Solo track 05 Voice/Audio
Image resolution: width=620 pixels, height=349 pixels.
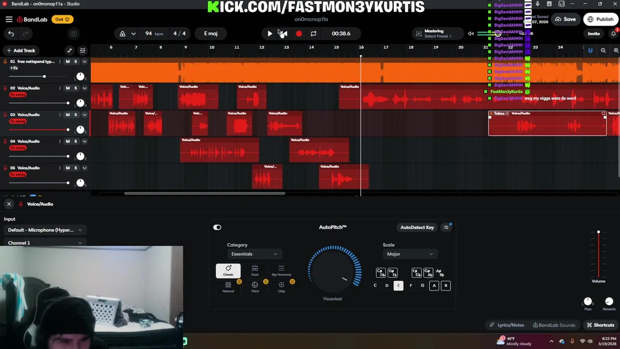(x=76, y=168)
